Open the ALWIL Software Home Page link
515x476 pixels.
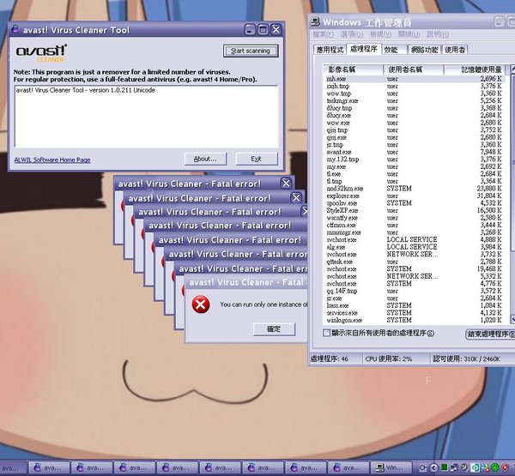tap(52, 160)
